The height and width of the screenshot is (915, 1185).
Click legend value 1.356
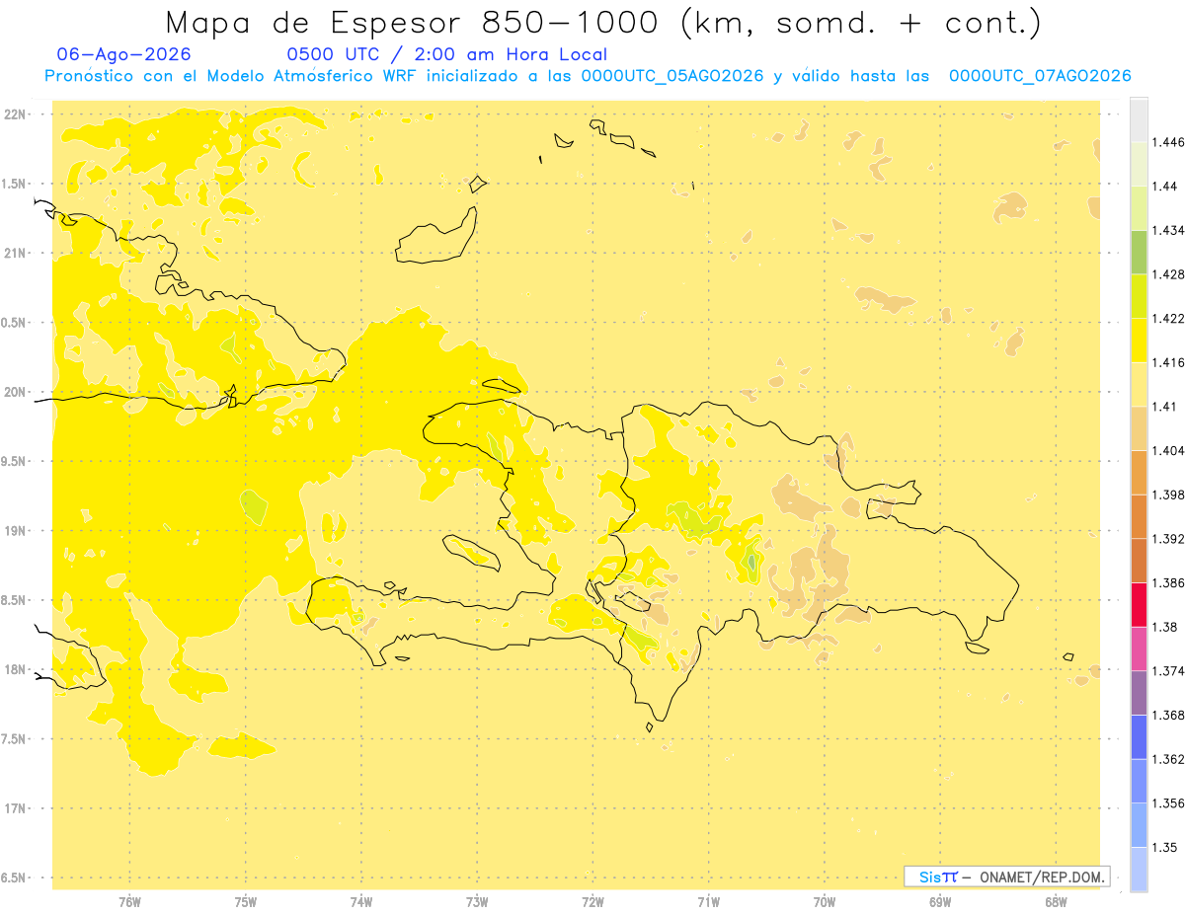click(x=1168, y=802)
